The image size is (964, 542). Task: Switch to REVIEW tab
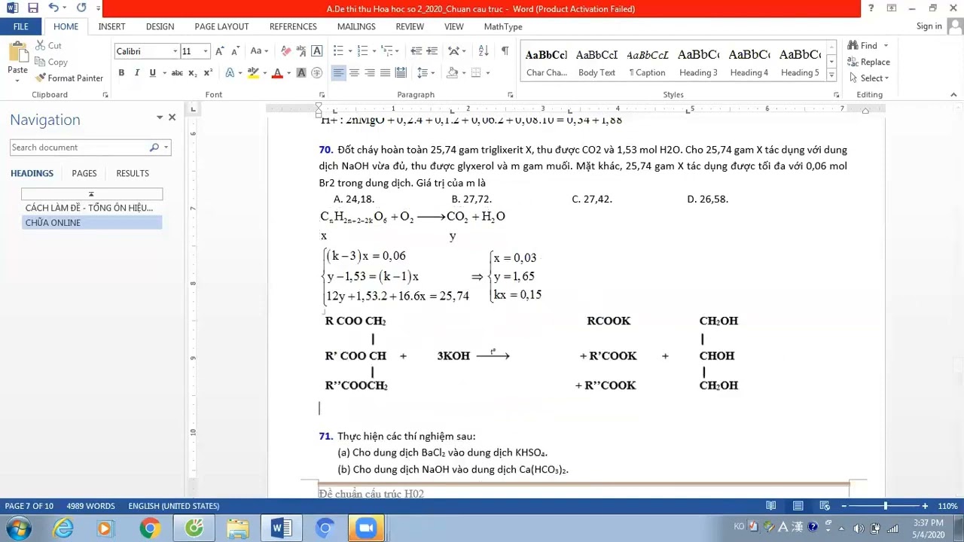[x=410, y=26]
